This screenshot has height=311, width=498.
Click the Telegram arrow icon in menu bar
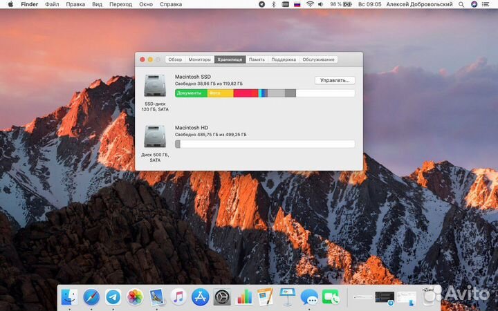pyautogui.click(x=261, y=4)
